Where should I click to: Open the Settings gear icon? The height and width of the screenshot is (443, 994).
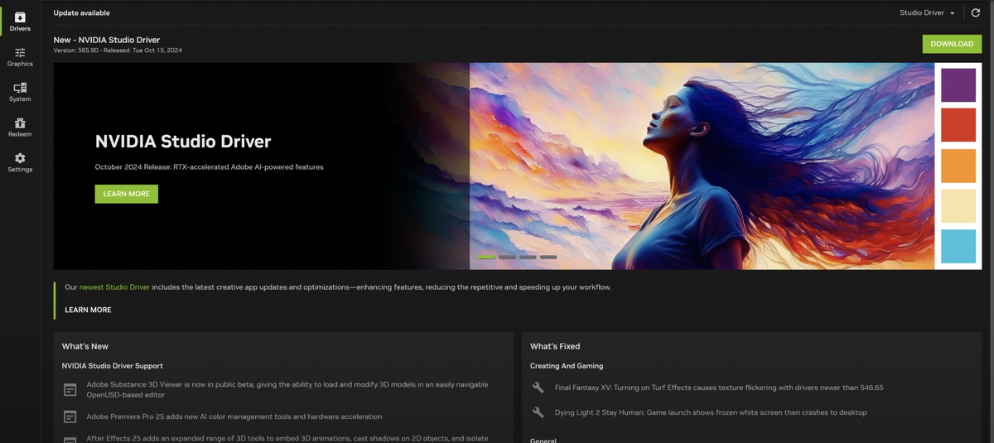[20, 158]
